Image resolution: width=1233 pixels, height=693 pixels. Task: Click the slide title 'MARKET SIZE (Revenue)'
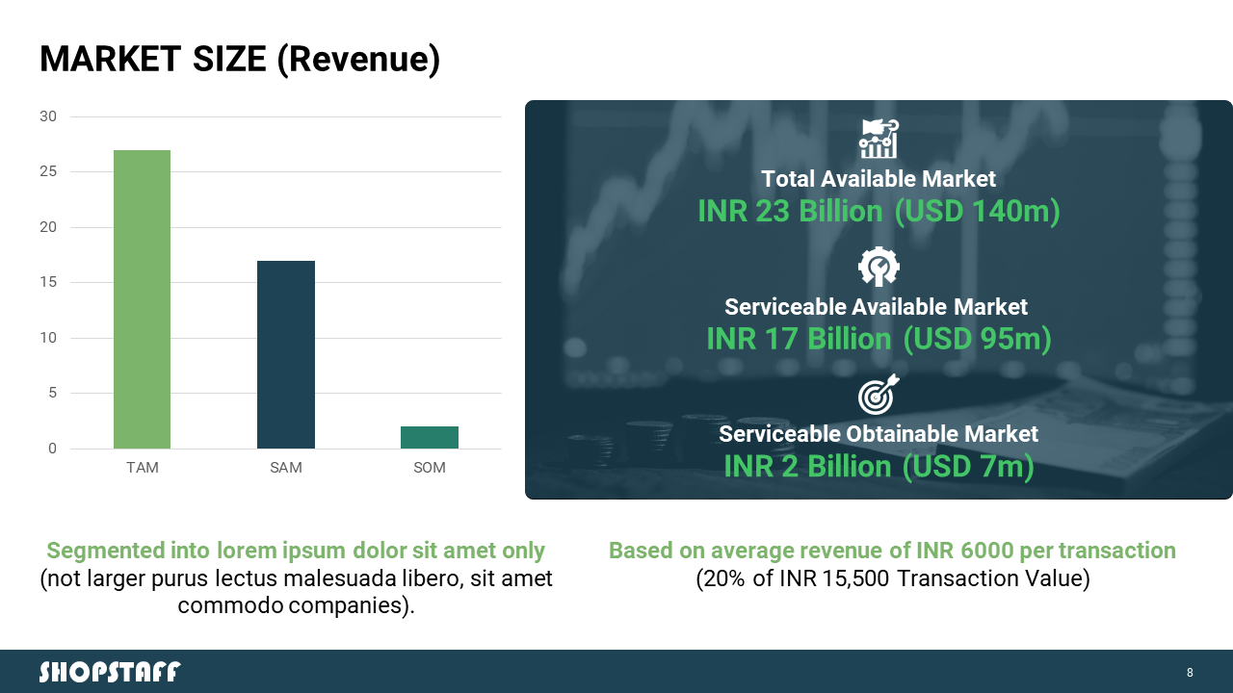tap(240, 60)
